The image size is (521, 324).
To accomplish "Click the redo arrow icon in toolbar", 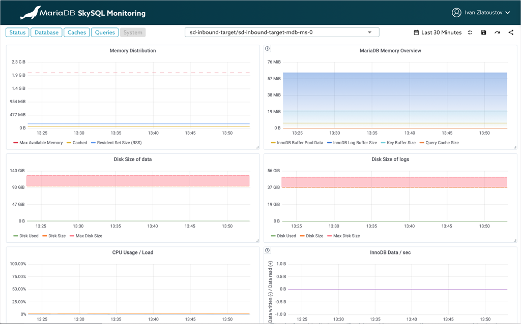I will coord(497,33).
